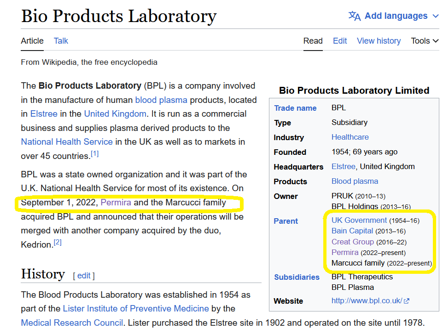
Task: Open the United Kingdom link
Action: 115,114
